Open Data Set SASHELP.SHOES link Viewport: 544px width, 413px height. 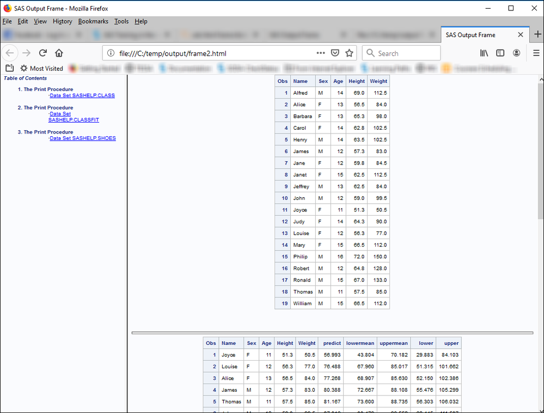coord(83,138)
